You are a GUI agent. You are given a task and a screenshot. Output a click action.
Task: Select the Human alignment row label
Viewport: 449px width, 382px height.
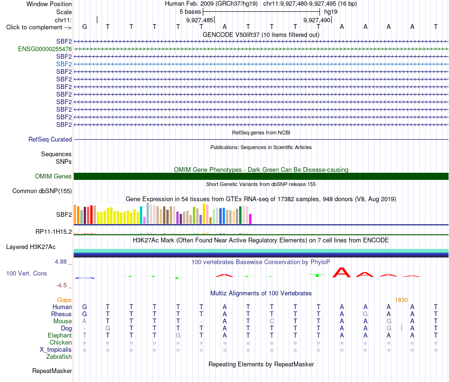tap(62, 307)
